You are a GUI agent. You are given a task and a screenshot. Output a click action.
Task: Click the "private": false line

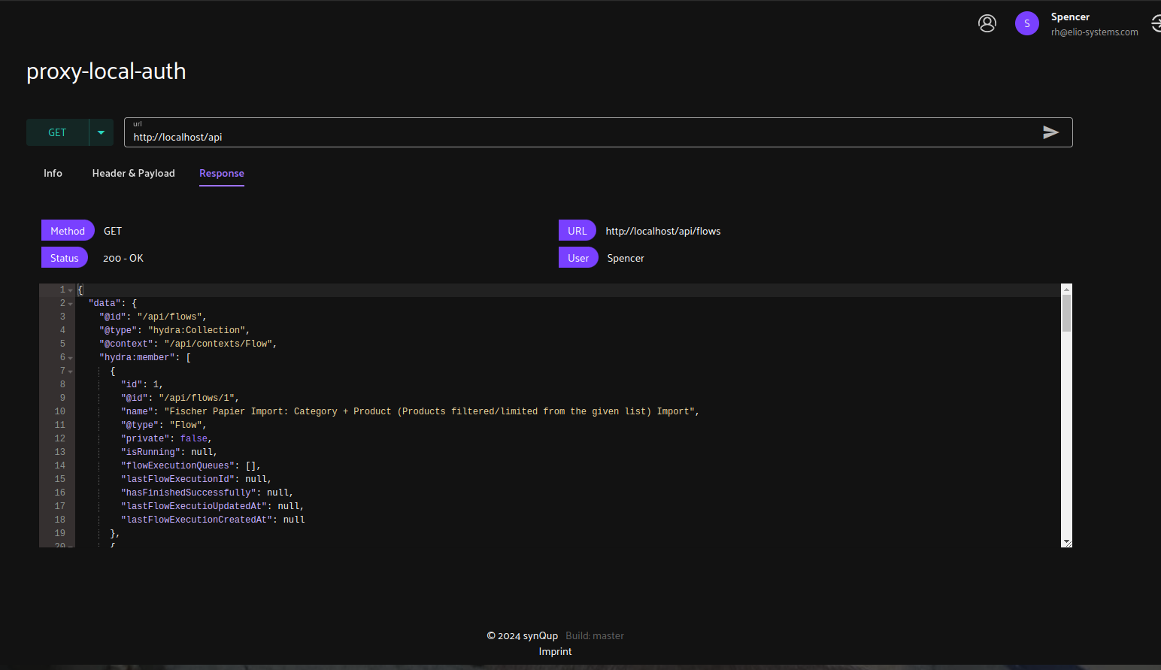166,438
